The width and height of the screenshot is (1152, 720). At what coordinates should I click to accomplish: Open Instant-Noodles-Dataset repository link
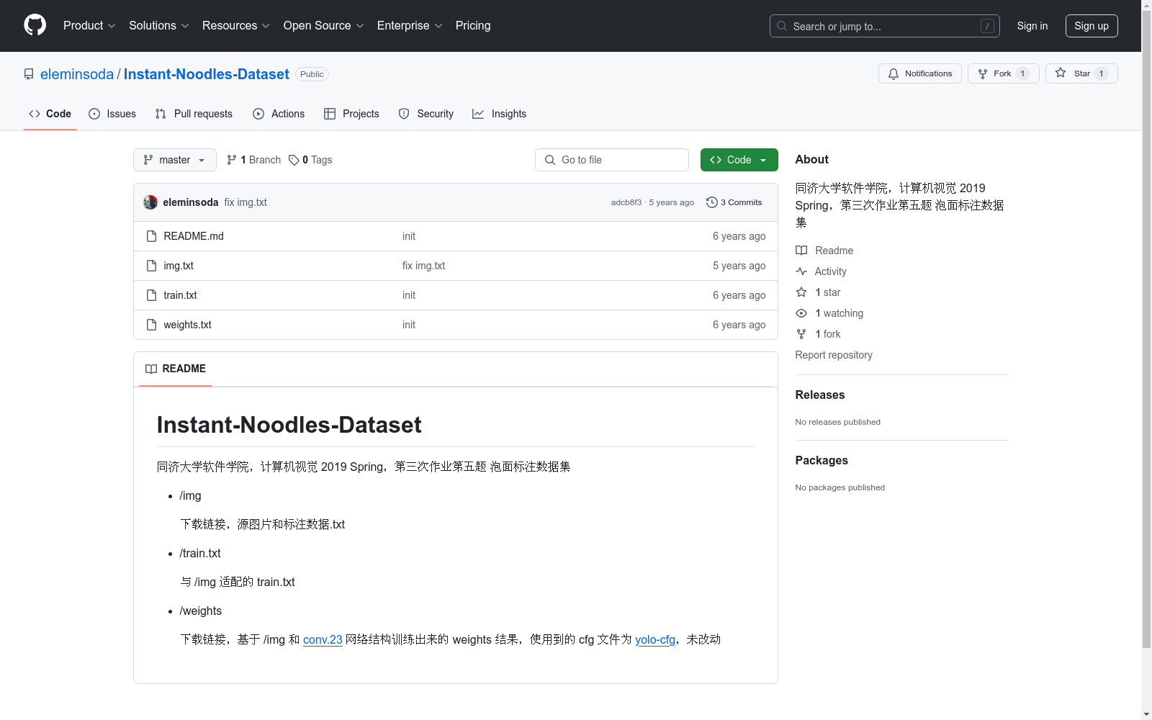207,74
